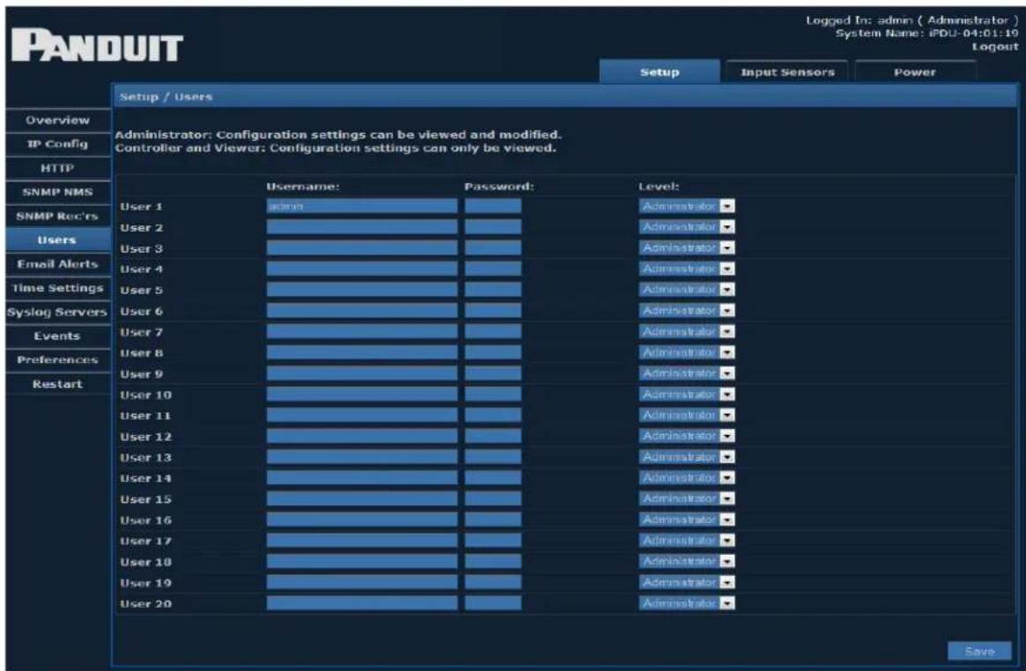Click the User 17 password field
Viewport: 1026px width, 671px height.
493,541
